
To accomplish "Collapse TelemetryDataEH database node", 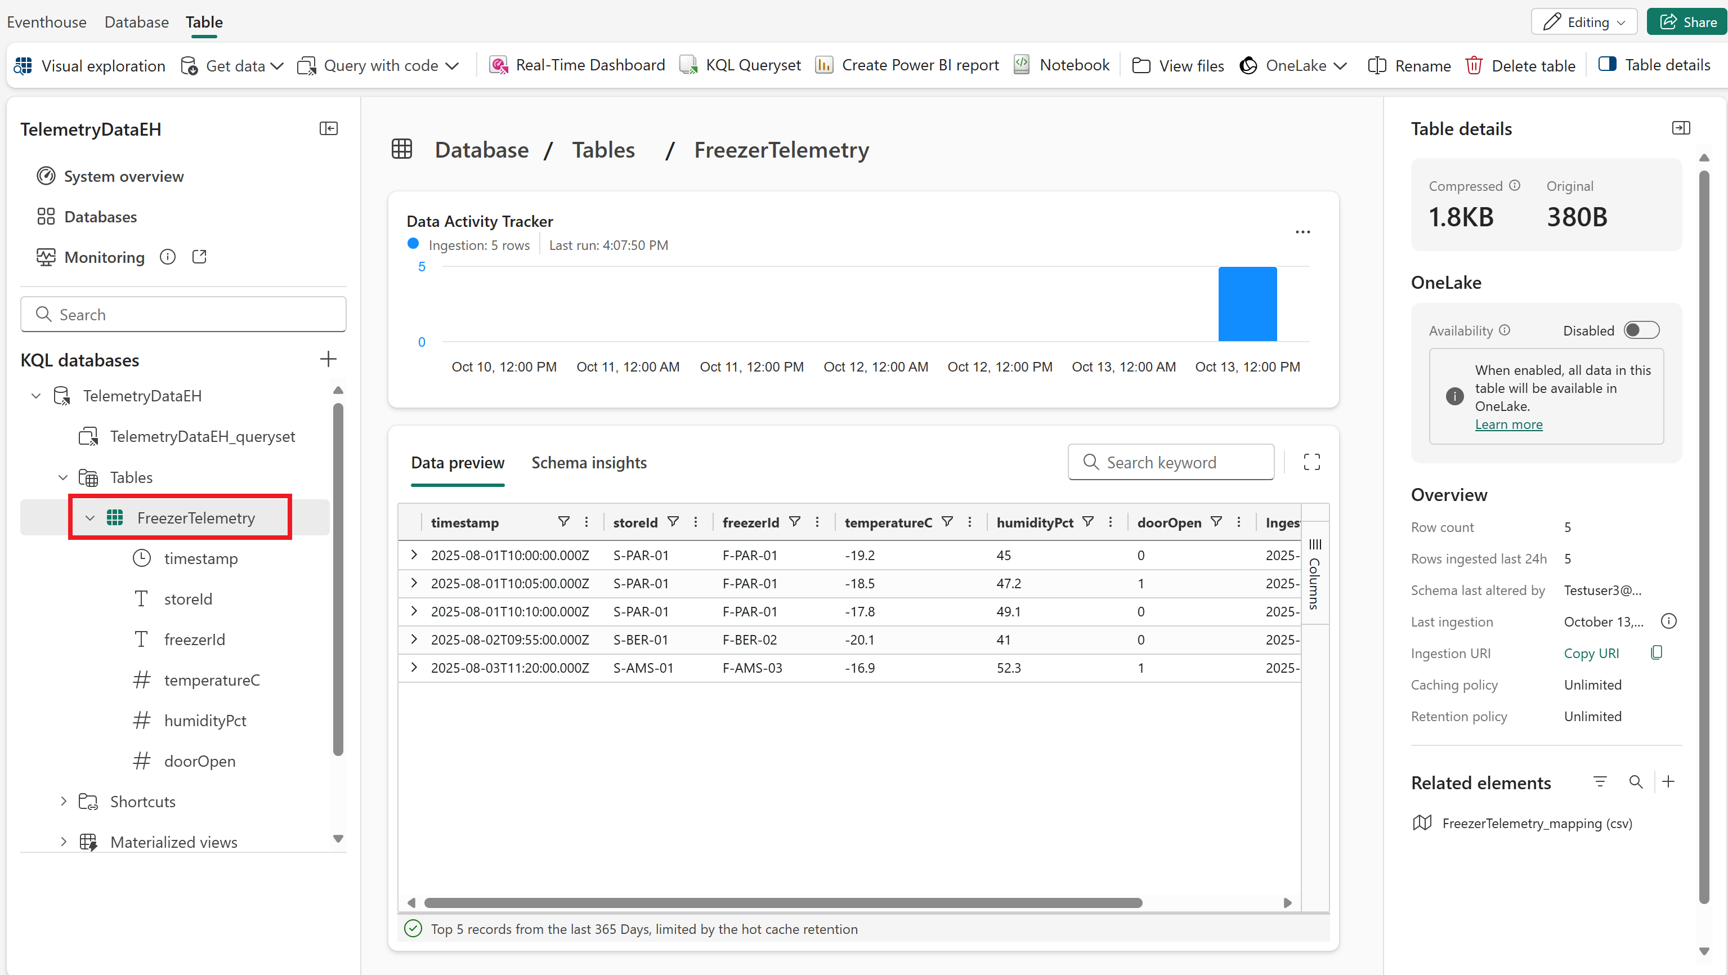I will [36, 396].
